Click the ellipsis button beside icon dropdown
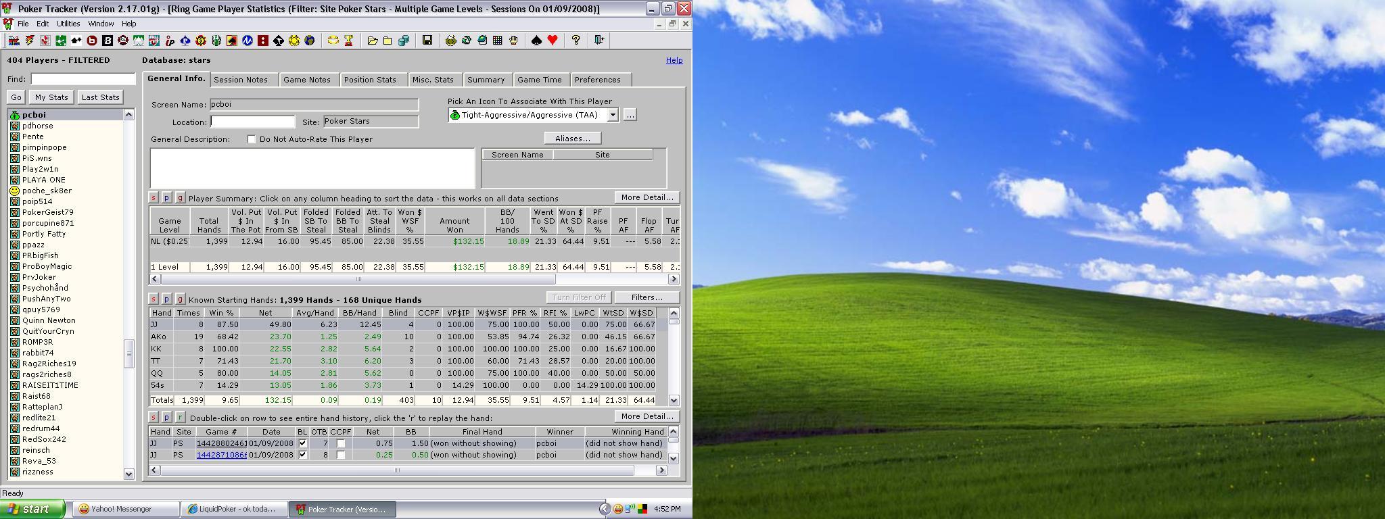The image size is (1385, 519). (630, 115)
